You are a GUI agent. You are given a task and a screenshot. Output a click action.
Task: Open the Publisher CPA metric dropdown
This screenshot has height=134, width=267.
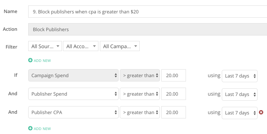(73, 112)
